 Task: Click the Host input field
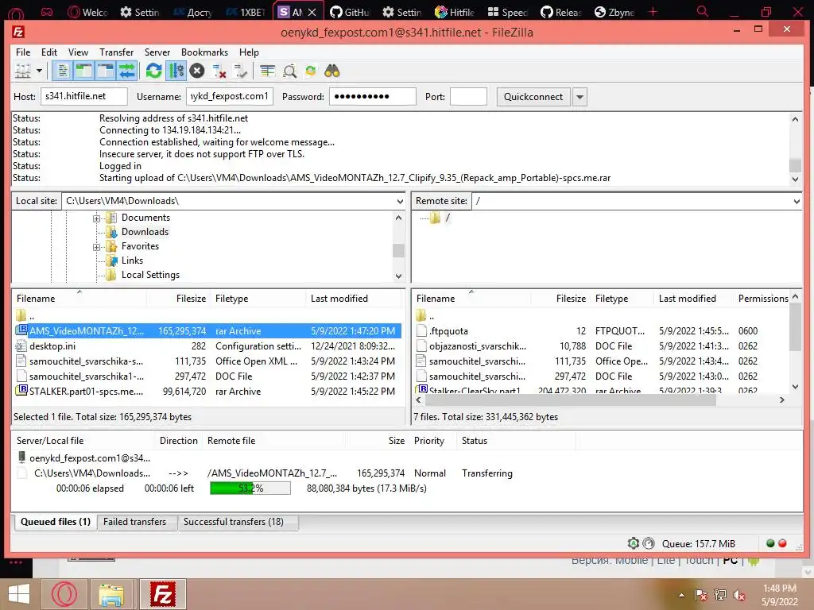(84, 96)
